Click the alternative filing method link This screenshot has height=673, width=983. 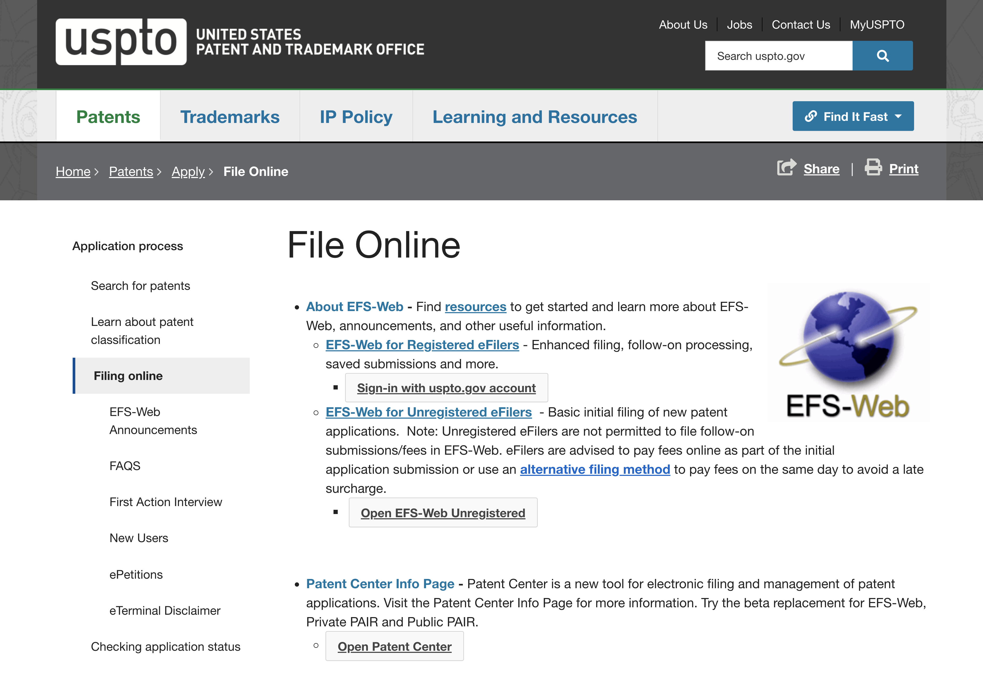click(x=595, y=469)
